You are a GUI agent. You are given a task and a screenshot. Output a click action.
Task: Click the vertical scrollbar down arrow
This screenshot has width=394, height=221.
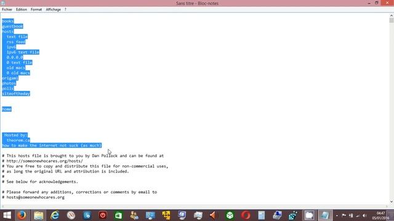click(x=392, y=202)
